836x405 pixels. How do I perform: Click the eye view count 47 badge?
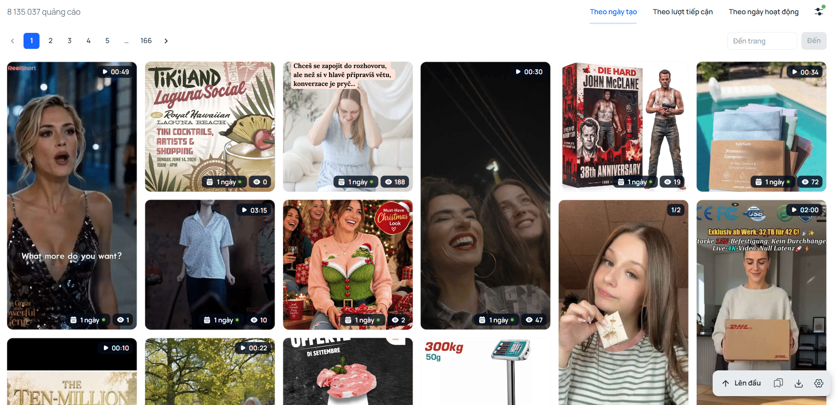(x=534, y=320)
